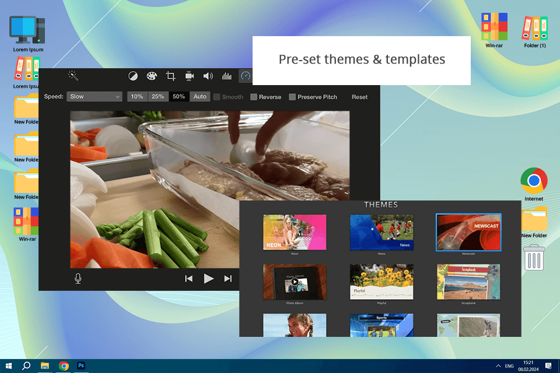Open the ENG language indicator
The image size is (560, 373).
[509, 366]
